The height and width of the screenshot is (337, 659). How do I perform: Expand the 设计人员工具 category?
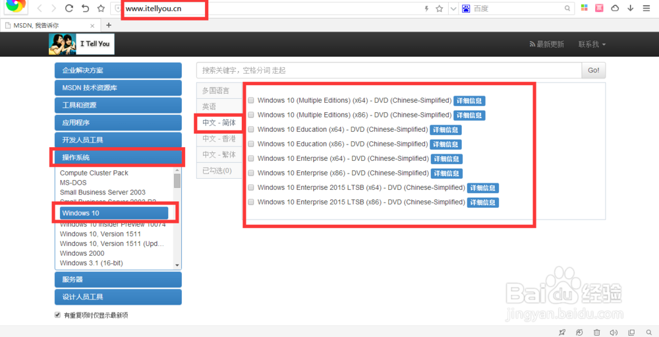pos(118,297)
